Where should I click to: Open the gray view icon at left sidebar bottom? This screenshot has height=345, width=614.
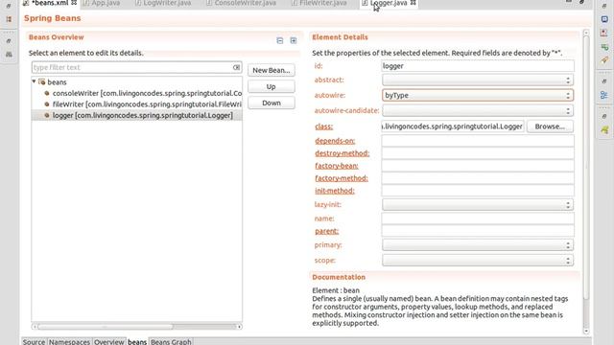pyautogui.click(x=9, y=55)
